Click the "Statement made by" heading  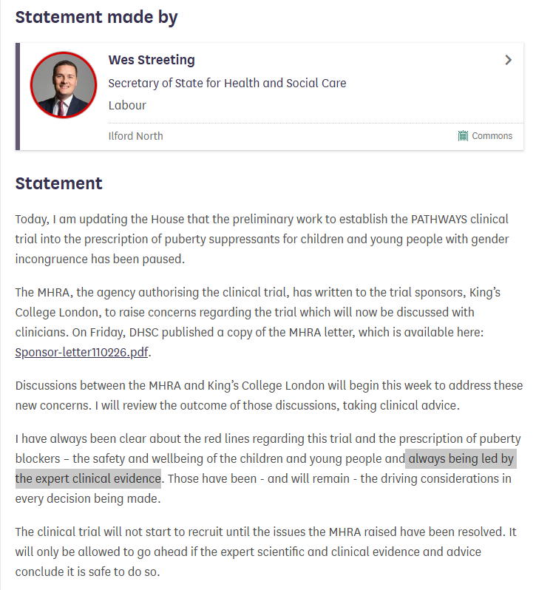pos(96,17)
